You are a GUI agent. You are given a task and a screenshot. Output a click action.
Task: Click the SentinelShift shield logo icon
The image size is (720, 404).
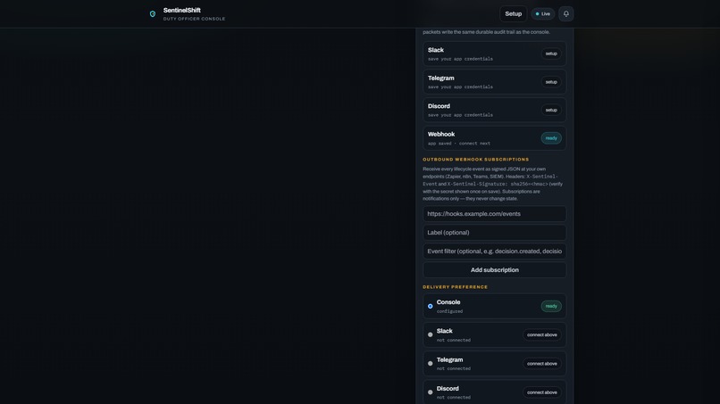[153, 14]
